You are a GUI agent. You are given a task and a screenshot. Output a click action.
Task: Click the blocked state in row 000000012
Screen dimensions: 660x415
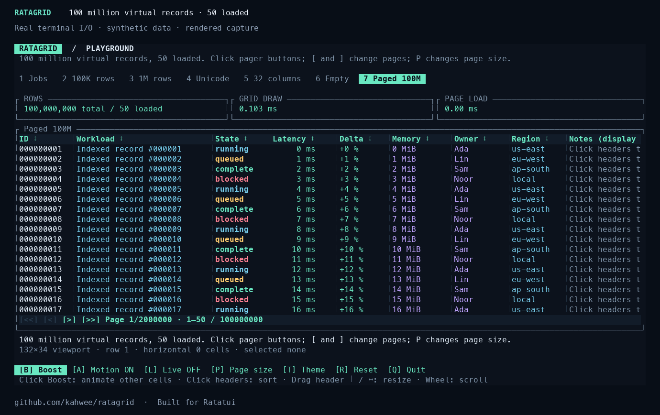(232, 260)
